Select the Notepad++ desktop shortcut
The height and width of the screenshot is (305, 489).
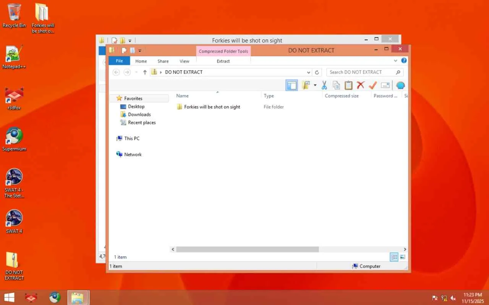tap(14, 57)
